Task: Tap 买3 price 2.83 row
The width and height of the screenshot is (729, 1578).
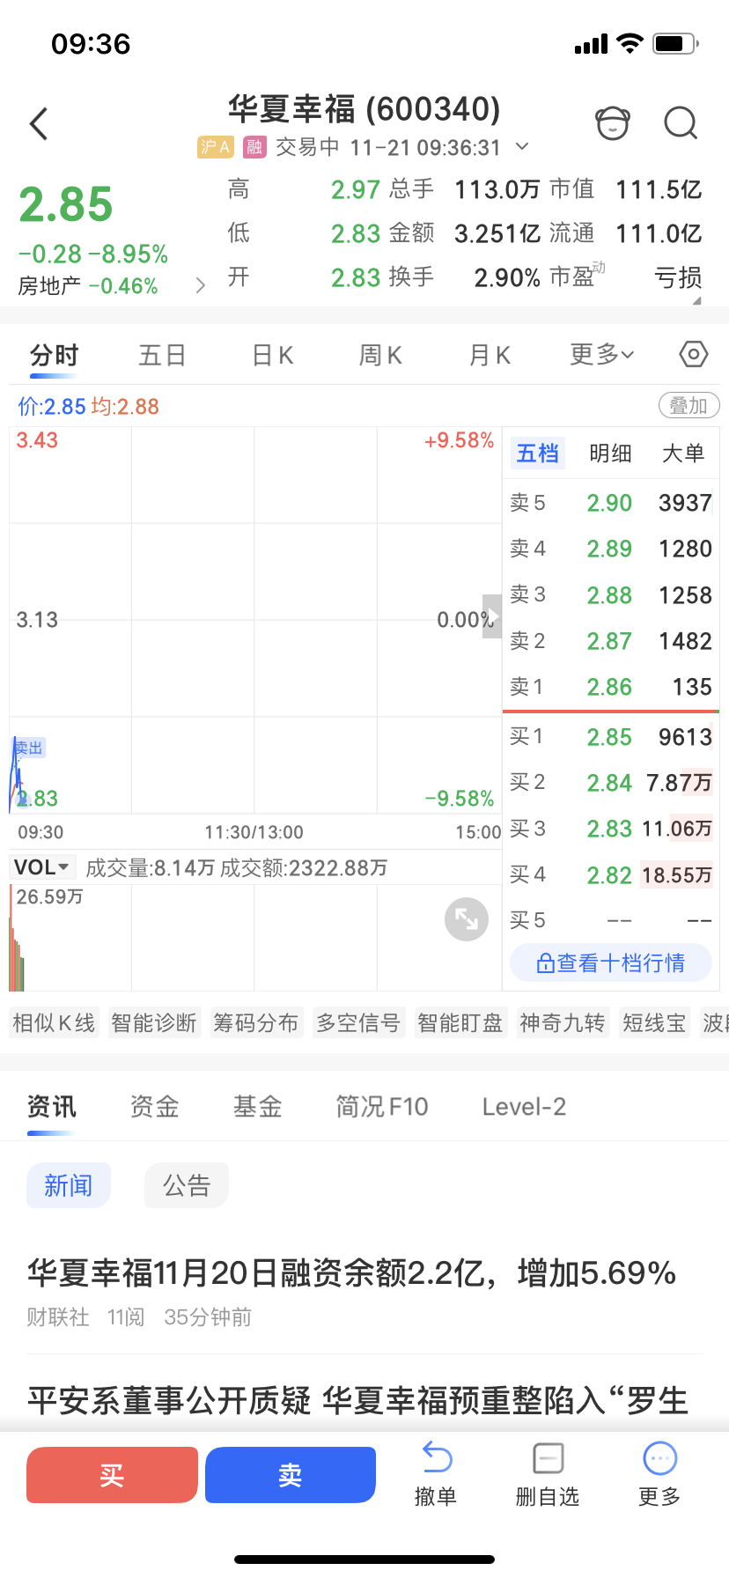Action: (611, 829)
